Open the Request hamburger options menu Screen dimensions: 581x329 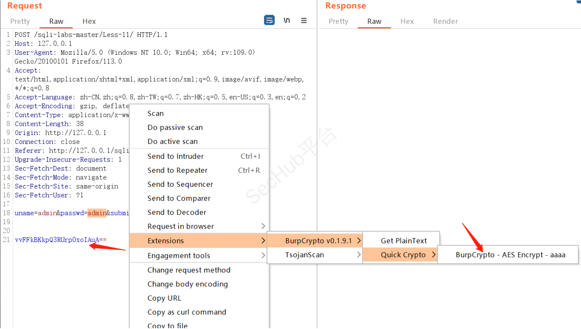click(x=304, y=20)
